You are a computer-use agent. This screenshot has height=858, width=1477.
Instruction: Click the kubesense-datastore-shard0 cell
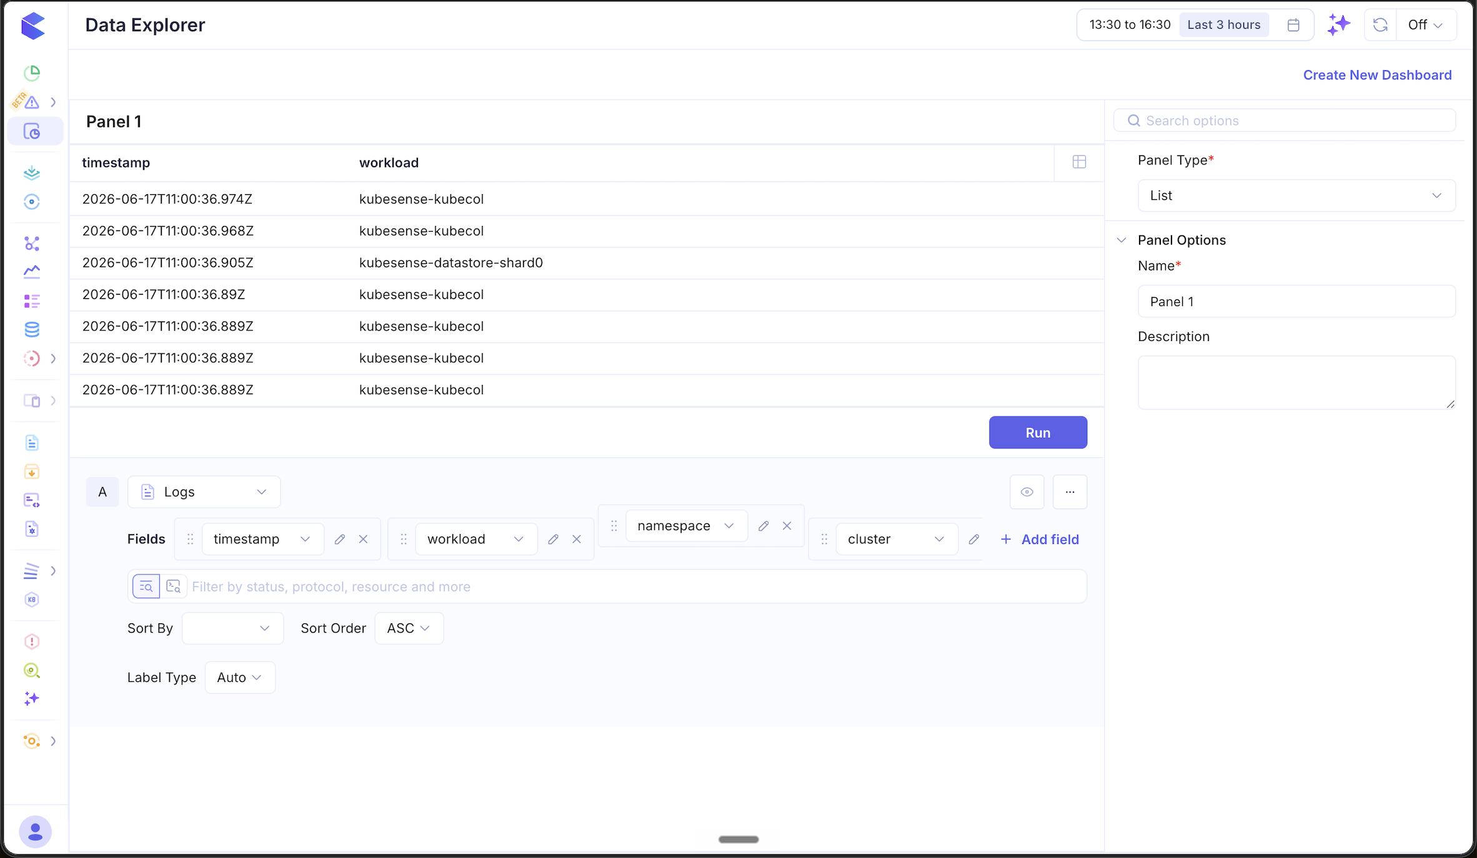(x=450, y=263)
